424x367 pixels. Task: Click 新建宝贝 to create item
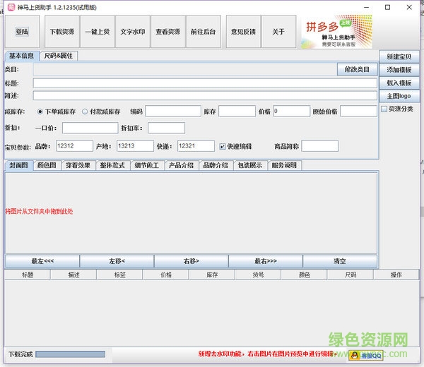399,56
